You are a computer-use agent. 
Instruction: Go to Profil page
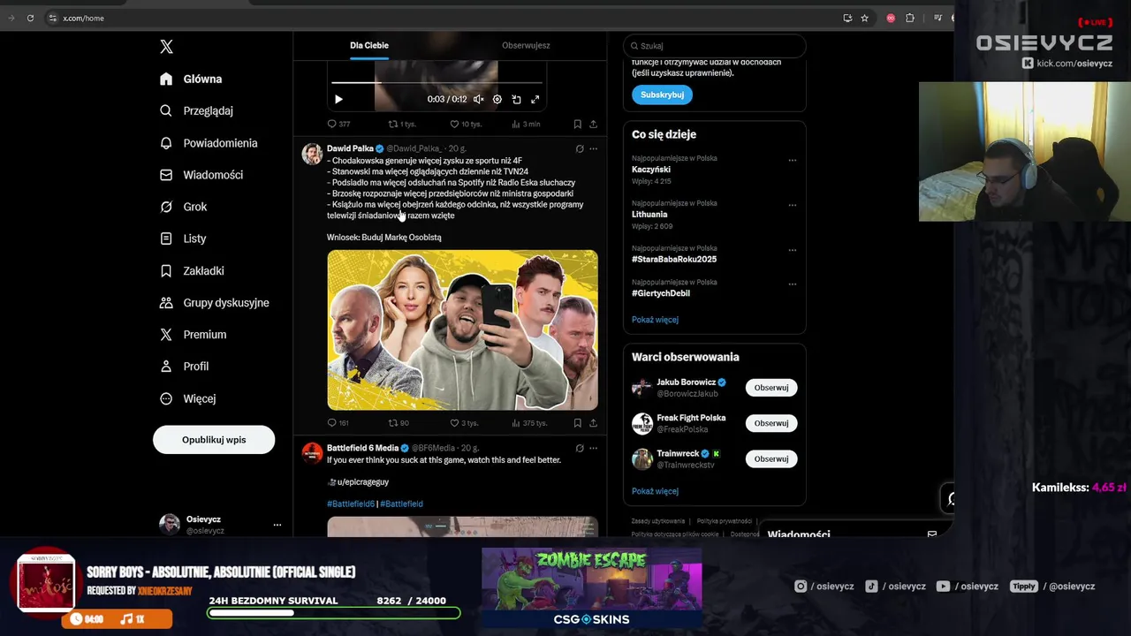(x=184, y=366)
